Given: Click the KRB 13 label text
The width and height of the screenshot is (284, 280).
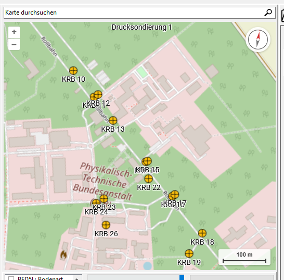Looking at the screenshot, I should [x=113, y=129].
